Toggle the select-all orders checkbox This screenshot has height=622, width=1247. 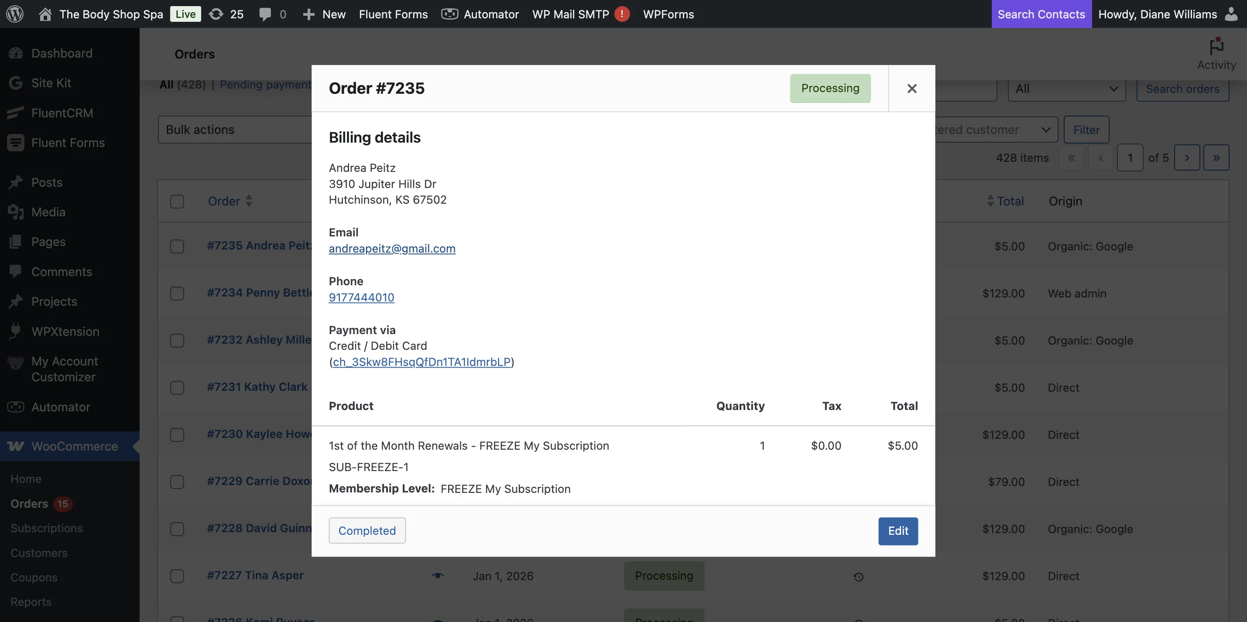pyautogui.click(x=177, y=202)
